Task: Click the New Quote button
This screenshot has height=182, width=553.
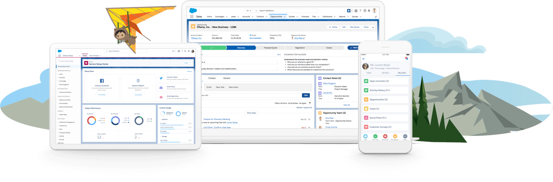Action: pos(355,27)
